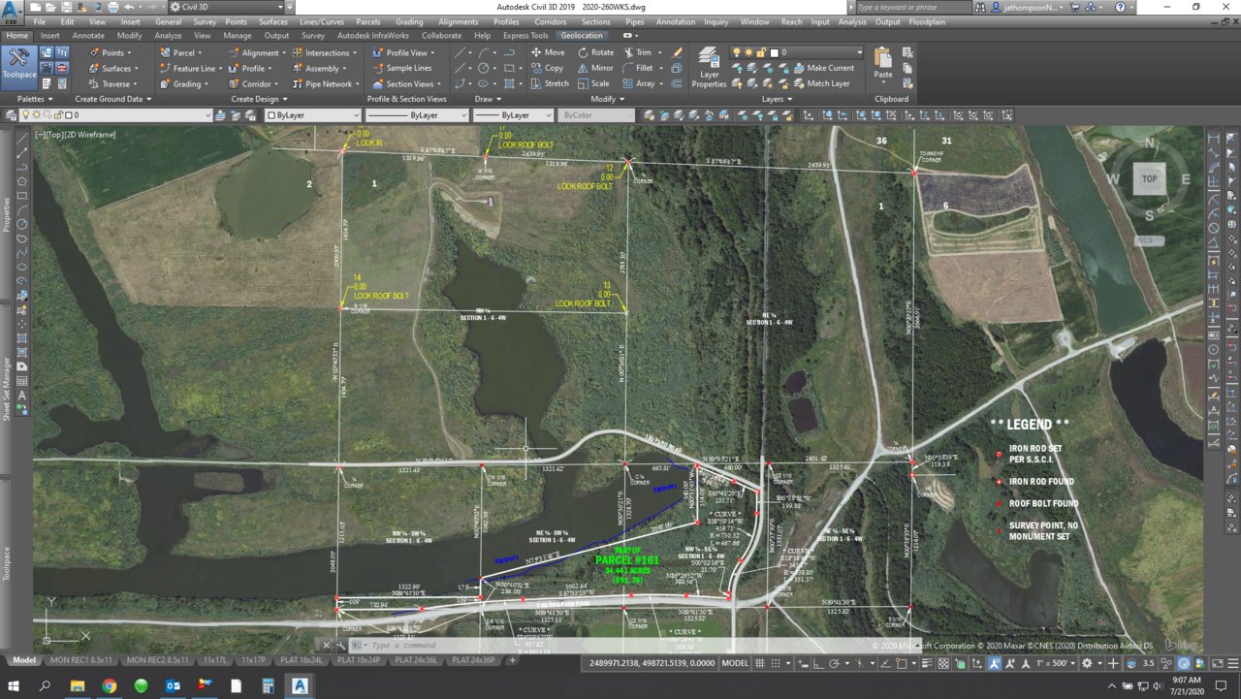Select the Scale tool
1241x699 pixels.
pos(593,83)
